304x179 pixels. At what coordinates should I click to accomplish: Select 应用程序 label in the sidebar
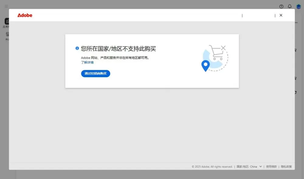point(7,26)
